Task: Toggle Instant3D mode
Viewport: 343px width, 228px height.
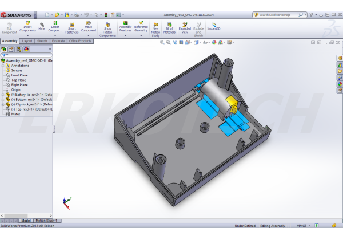Action: tap(214, 25)
